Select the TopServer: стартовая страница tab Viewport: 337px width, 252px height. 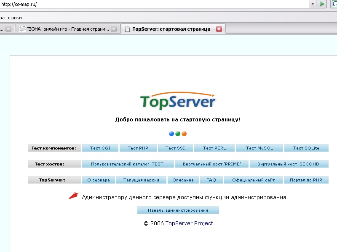click(171, 29)
